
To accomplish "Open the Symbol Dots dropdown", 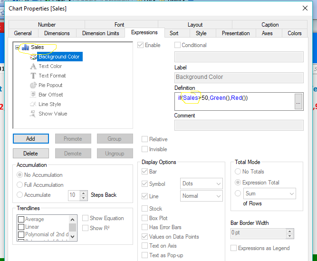I will (x=202, y=184).
